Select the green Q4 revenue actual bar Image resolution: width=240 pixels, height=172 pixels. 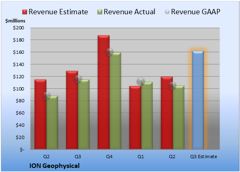115,101
